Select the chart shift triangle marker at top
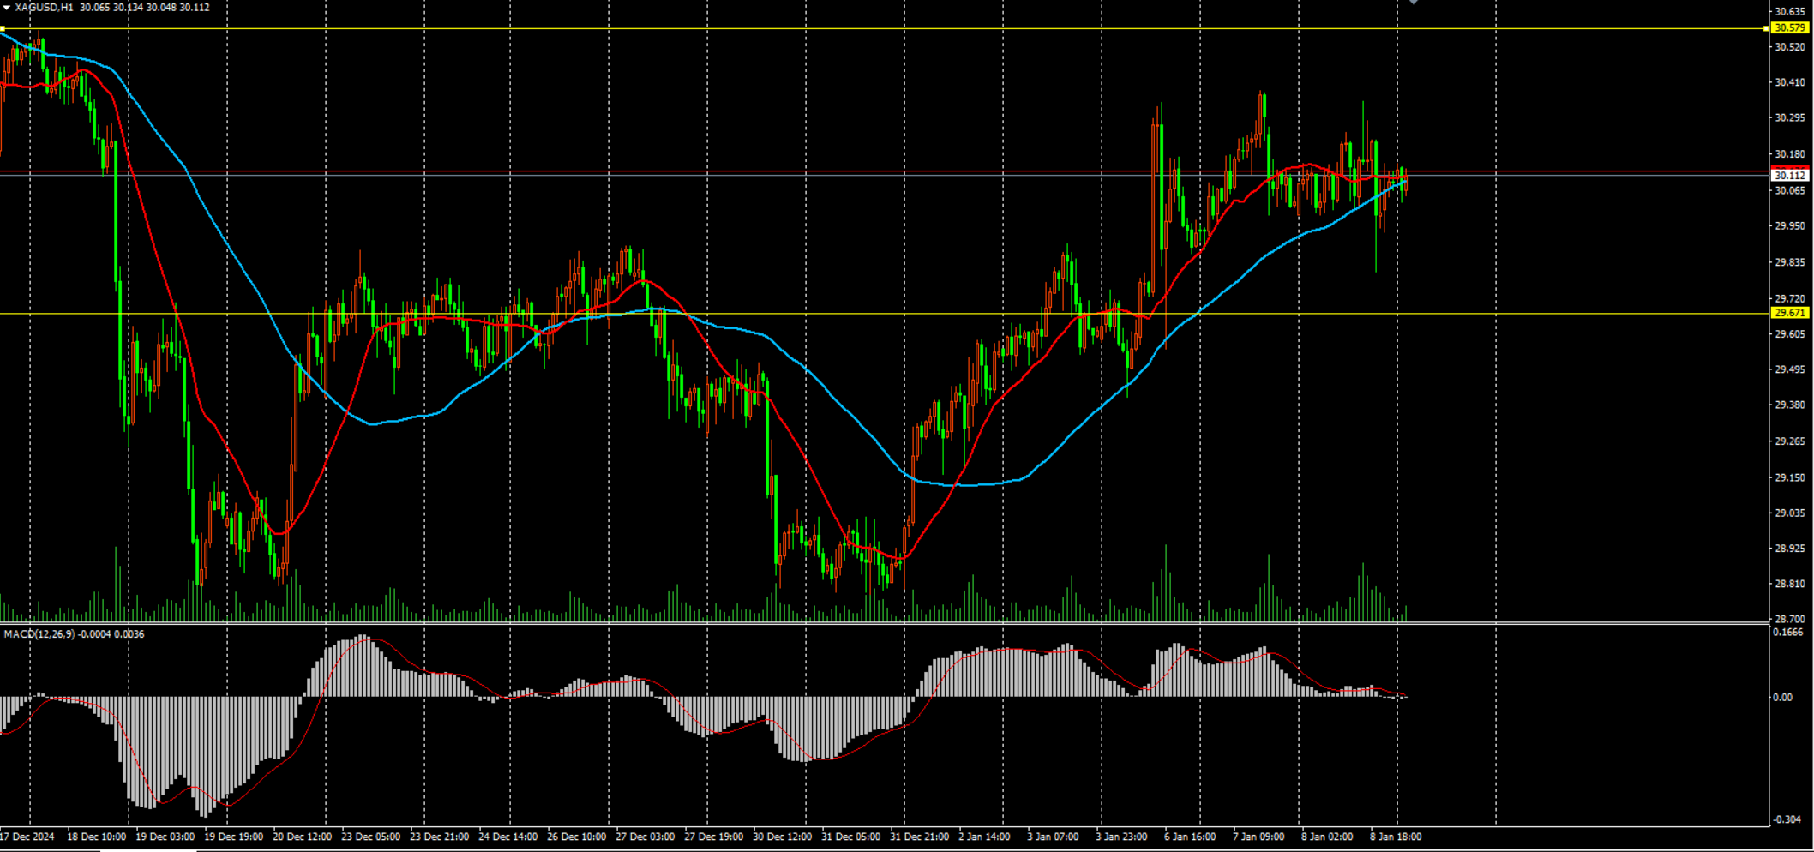 1413,3
